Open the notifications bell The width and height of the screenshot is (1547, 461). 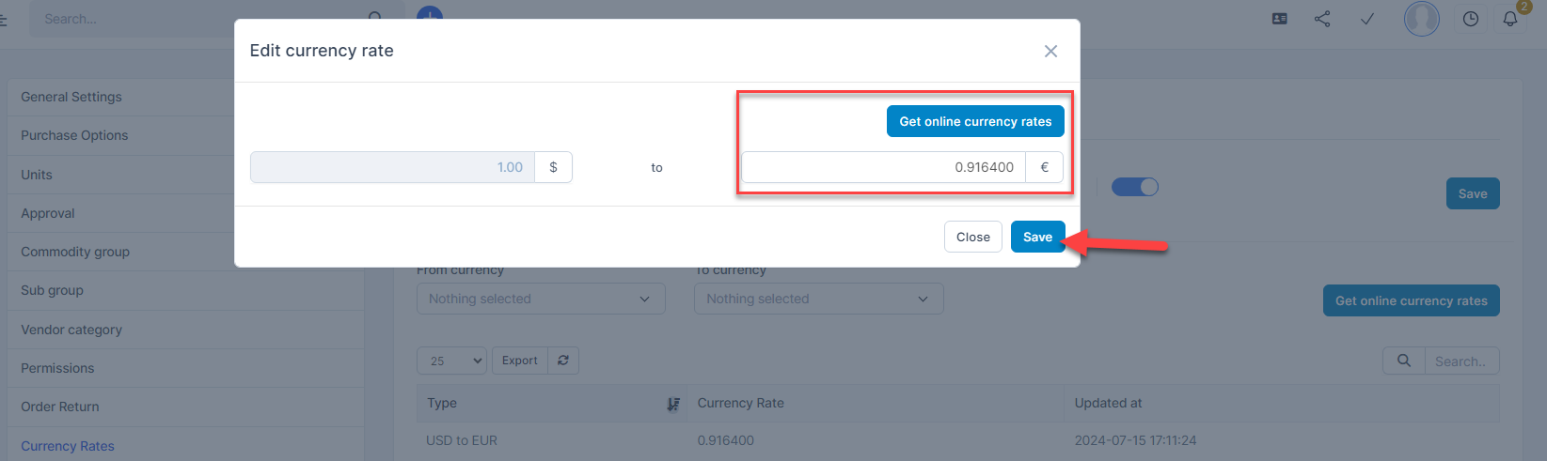coord(1510,19)
